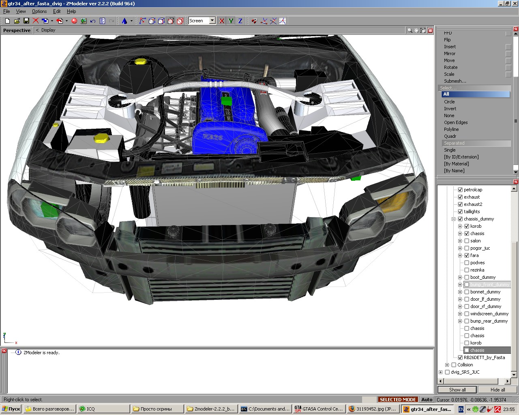519x415 pixels.
Task: Toggle the SELECTED MODE status button
Action: pos(398,400)
